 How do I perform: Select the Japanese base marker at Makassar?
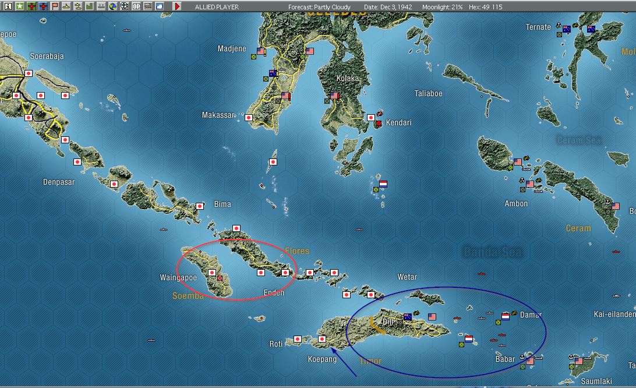pos(249,118)
